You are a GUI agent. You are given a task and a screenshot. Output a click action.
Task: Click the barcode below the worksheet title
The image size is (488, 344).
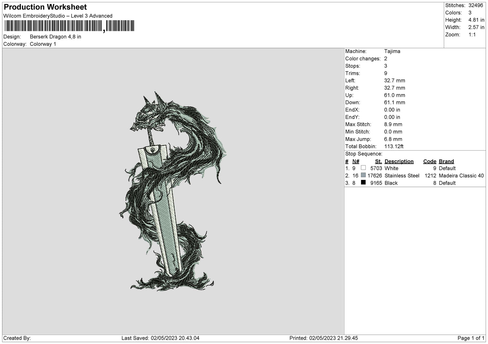point(69,26)
